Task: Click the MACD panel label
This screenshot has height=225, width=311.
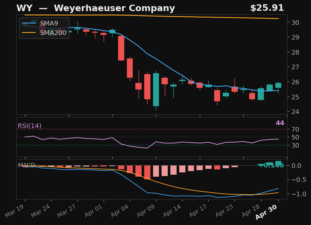Action: [x=26, y=165]
